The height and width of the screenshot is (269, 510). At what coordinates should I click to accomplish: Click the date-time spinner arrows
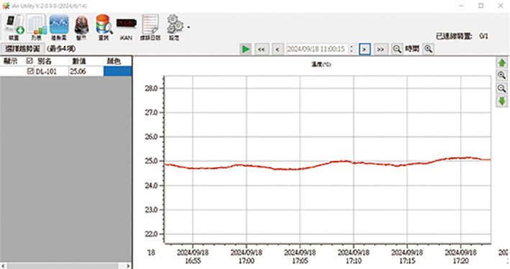[351, 49]
